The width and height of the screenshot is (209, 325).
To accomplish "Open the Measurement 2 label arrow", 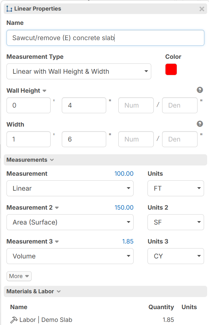I will [x=57, y=208].
